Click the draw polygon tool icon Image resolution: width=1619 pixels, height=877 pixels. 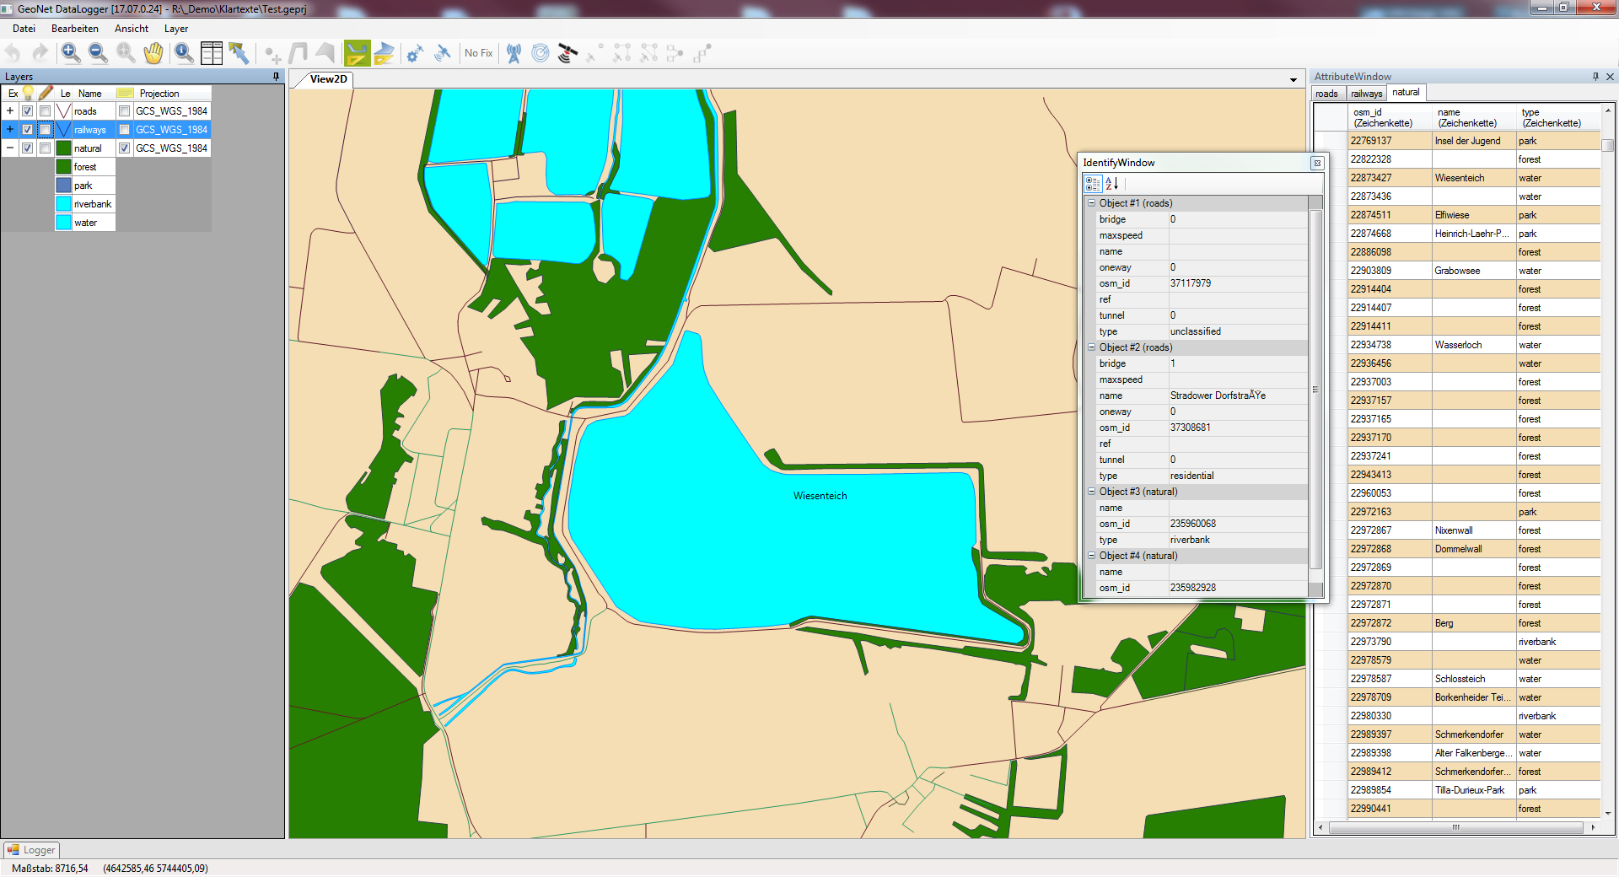pyautogui.click(x=325, y=53)
